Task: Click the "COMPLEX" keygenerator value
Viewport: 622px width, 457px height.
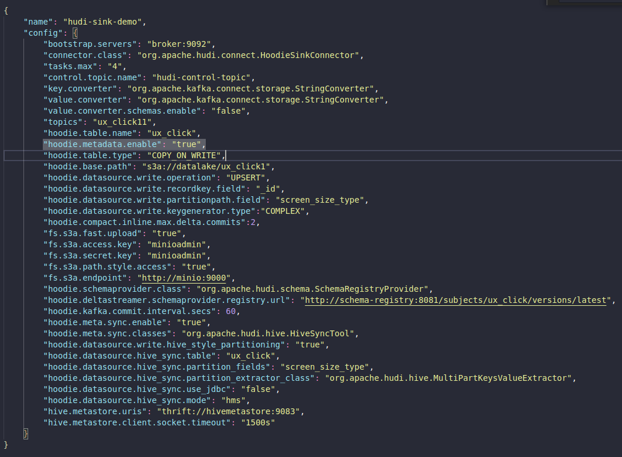Action: 283,211
